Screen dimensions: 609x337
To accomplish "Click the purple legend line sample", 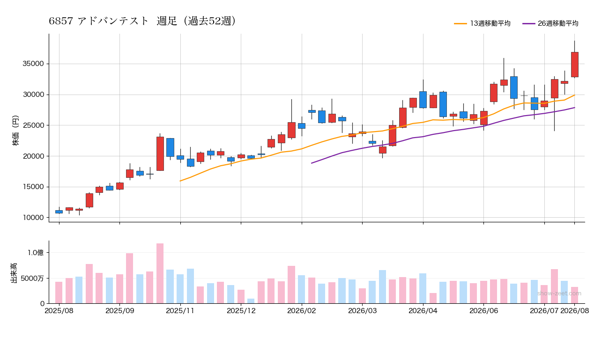I will coord(528,23).
